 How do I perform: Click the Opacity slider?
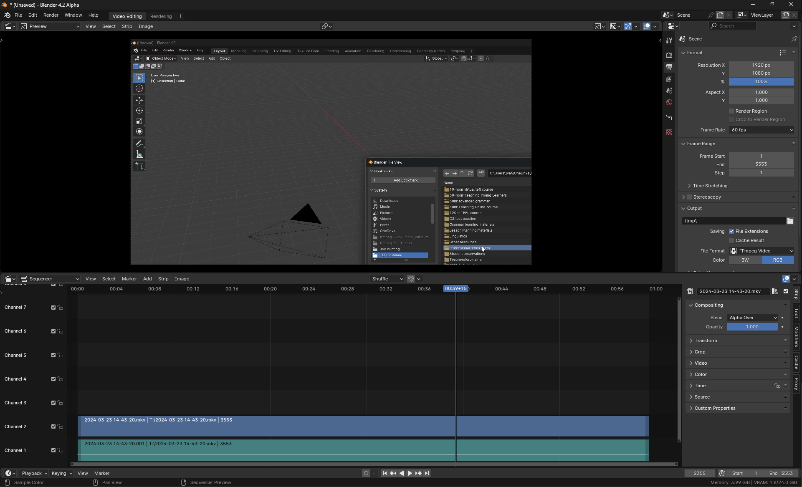[752, 327]
